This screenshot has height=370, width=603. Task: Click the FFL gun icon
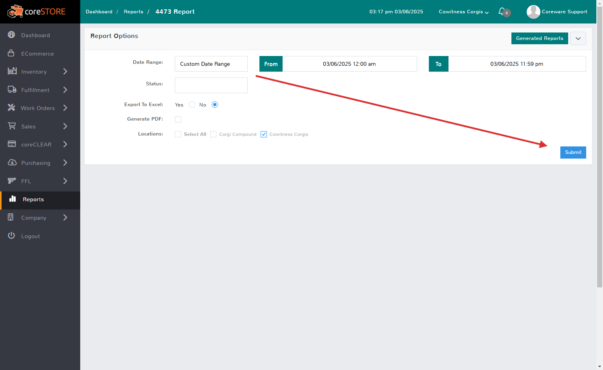point(12,181)
